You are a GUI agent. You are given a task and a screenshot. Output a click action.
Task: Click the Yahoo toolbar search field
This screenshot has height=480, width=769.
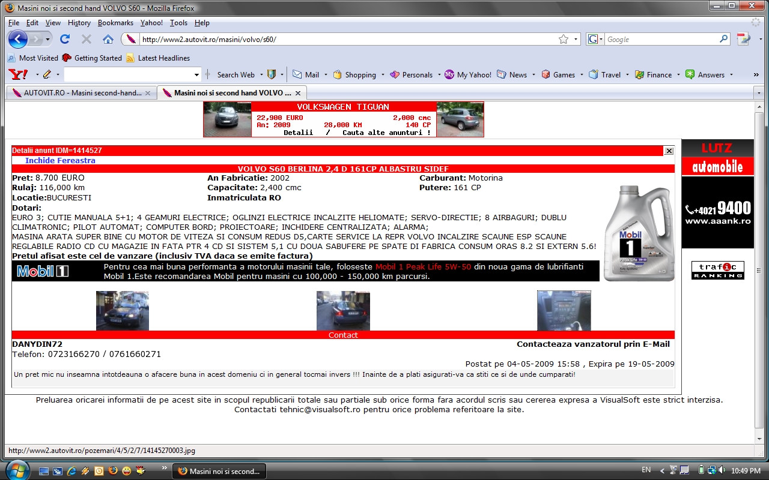click(x=128, y=74)
